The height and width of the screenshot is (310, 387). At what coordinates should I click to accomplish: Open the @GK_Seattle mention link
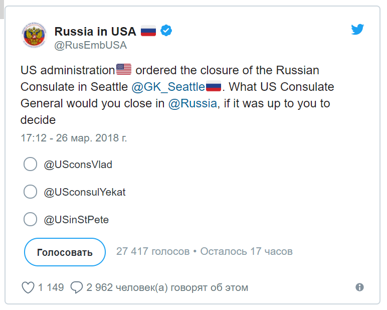tap(168, 87)
